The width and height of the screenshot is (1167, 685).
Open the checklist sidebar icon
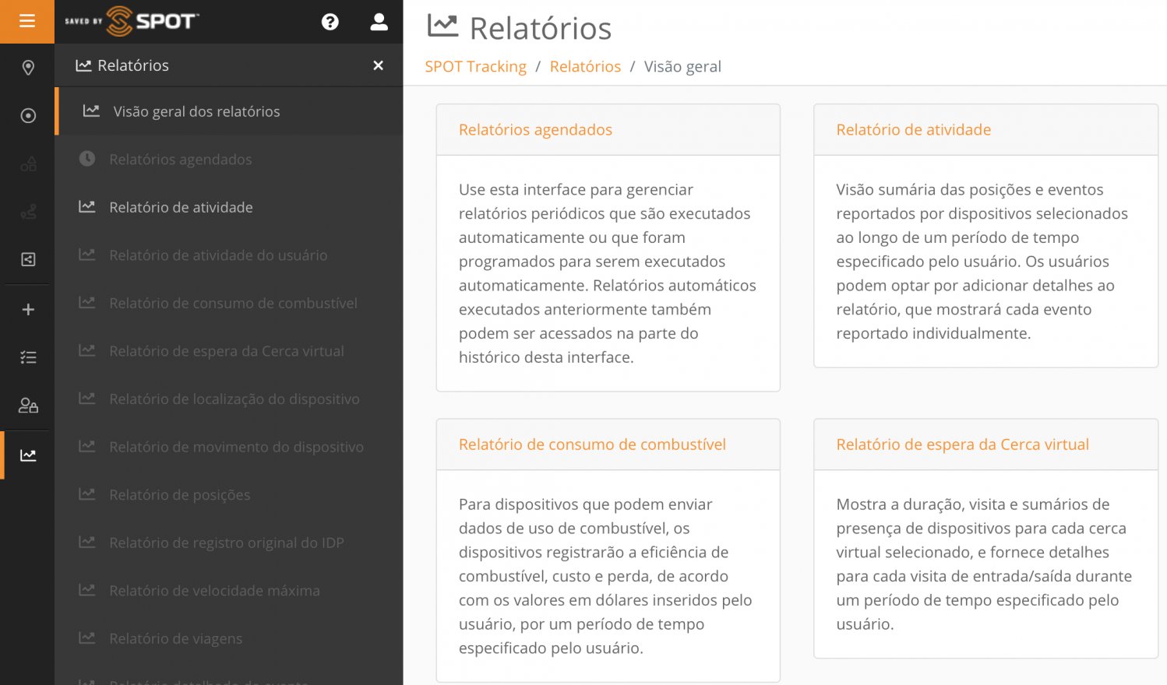[28, 357]
